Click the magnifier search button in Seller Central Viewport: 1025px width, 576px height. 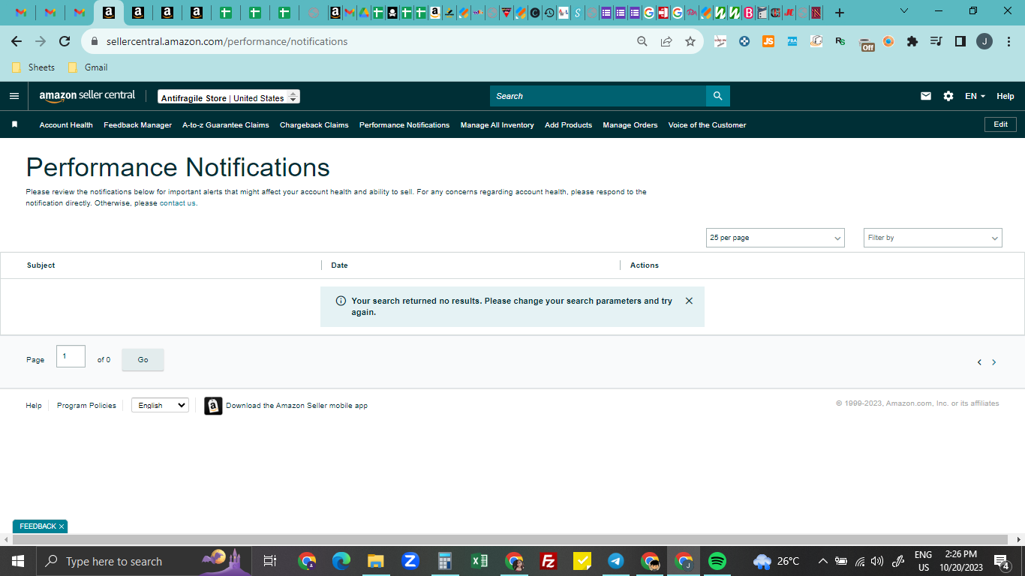click(x=717, y=96)
